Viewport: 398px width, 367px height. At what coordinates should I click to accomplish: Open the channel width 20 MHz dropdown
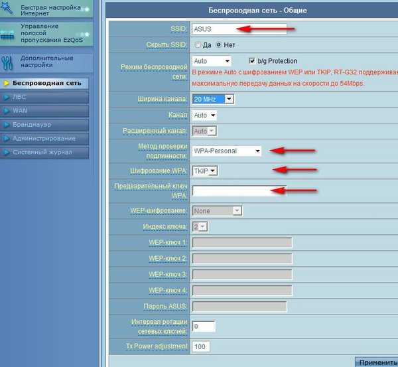pyautogui.click(x=213, y=99)
